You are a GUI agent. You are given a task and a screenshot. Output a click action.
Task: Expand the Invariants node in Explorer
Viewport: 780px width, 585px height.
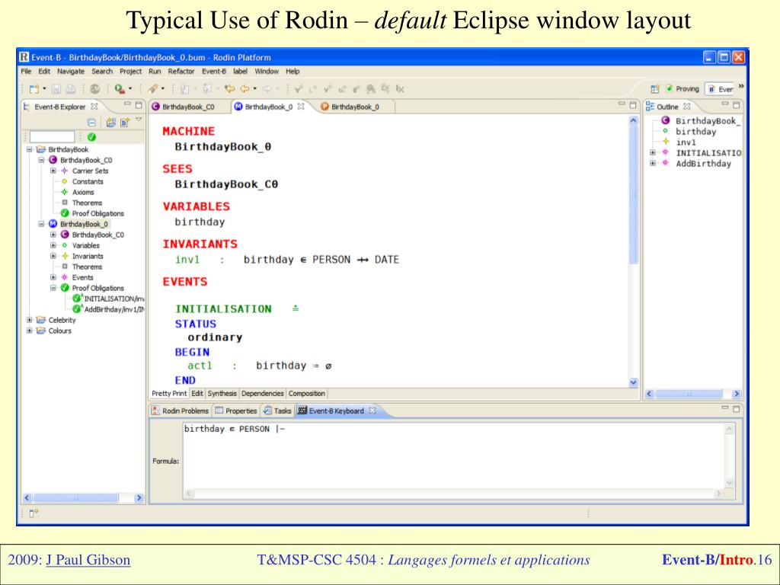[53, 256]
